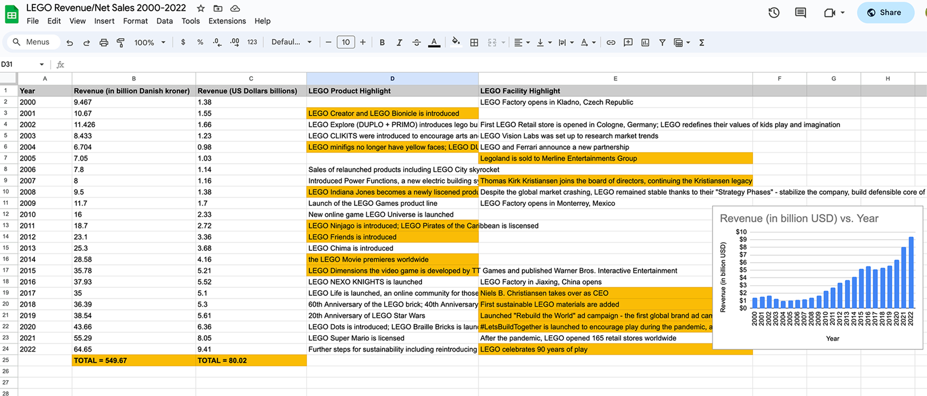Format as currency with dollar icon
Image resolution: width=927 pixels, height=396 pixels.
coord(183,42)
